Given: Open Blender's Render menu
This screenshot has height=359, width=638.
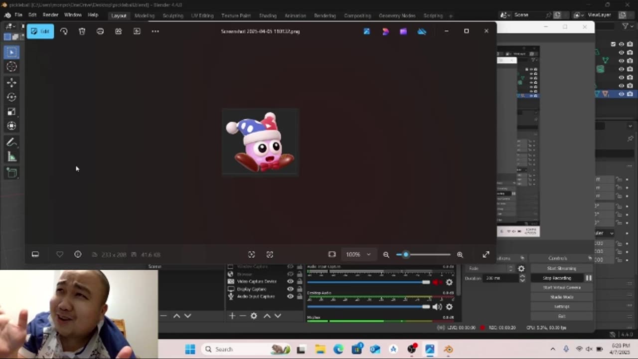Looking at the screenshot, I should (50, 15).
